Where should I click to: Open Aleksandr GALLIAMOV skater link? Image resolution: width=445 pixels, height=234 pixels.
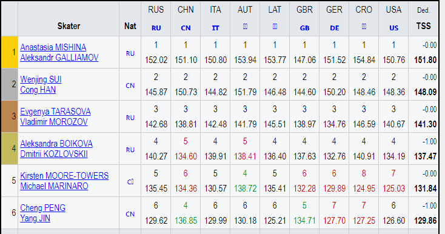[x=59, y=58]
